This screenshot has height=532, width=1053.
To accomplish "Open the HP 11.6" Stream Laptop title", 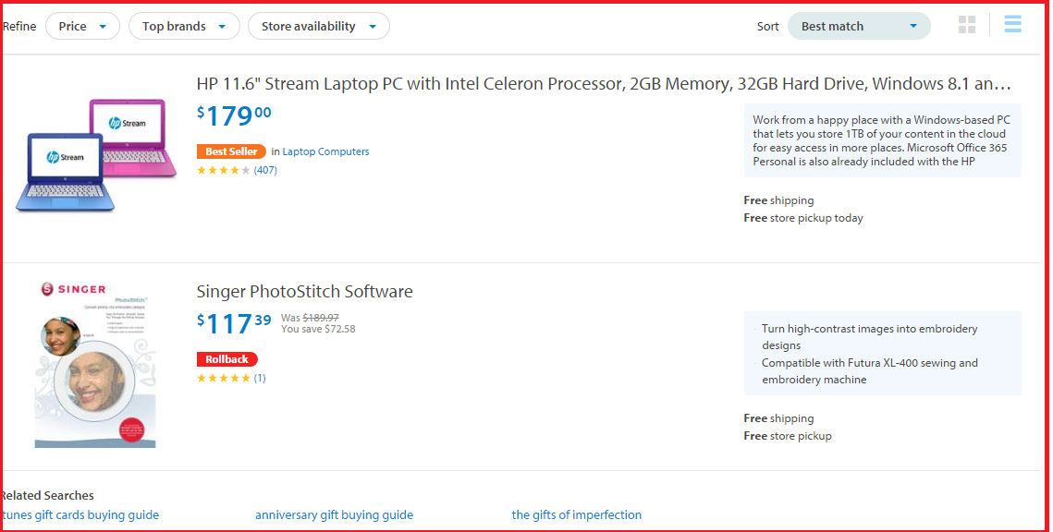I will point(604,84).
